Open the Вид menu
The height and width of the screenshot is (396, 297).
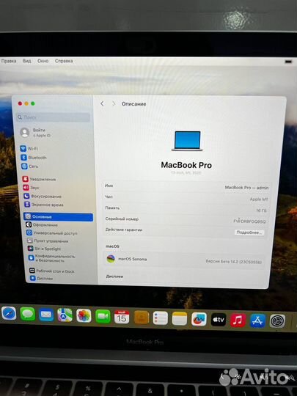tap(27, 61)
